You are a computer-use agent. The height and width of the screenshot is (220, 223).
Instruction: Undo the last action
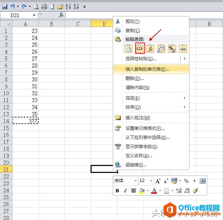13,7
